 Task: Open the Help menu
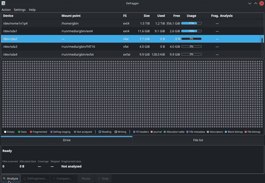(x=32, y=10)
